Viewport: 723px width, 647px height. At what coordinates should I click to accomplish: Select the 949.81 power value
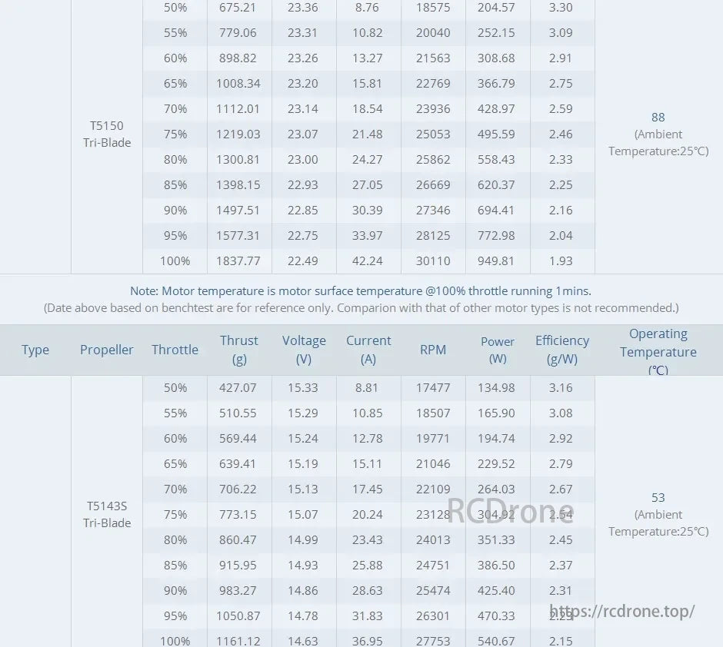coord(496,260)
